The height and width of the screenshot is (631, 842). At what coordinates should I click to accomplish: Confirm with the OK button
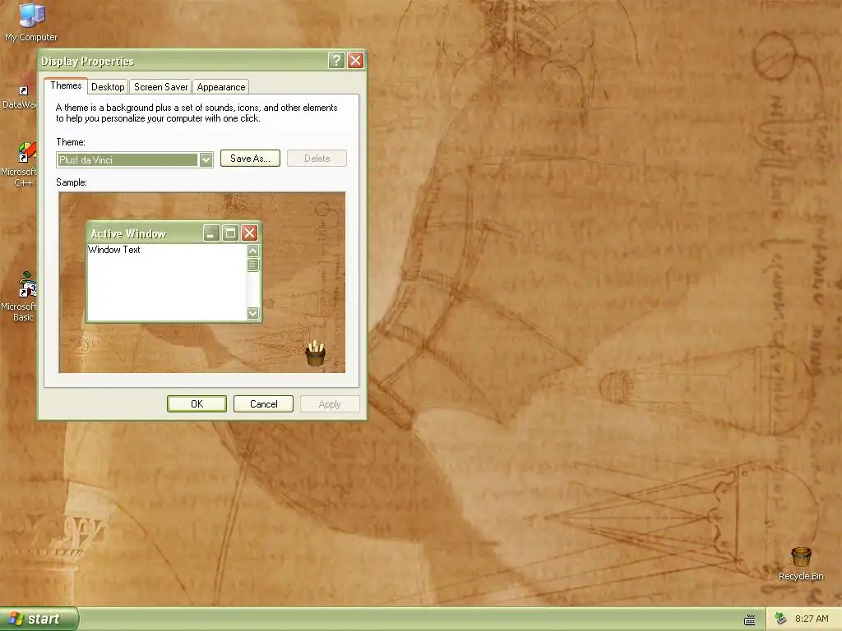197,404
